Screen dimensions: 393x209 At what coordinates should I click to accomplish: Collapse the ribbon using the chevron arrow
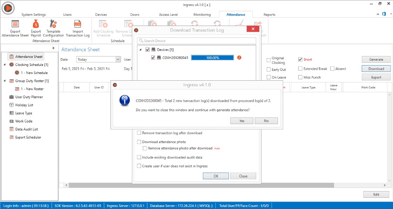pos(378,14)
